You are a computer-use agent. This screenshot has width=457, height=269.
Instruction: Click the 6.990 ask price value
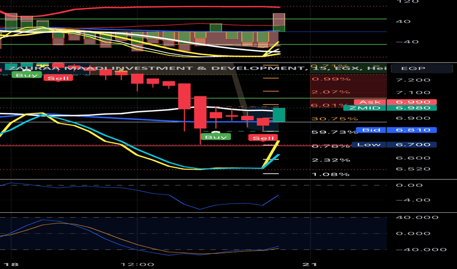[411, 102]
